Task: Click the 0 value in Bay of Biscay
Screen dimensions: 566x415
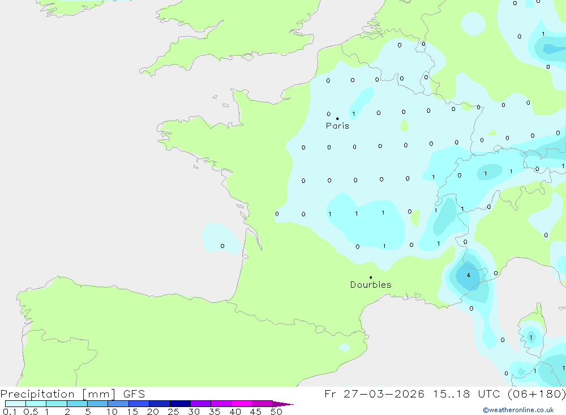Action: [222, 246]
